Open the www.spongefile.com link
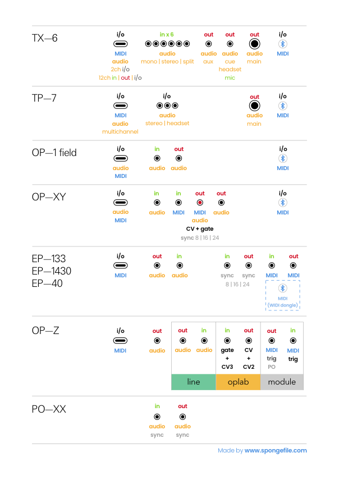This screenshot has height=480, width=339. pyautogui.click(x=276, y=450)
